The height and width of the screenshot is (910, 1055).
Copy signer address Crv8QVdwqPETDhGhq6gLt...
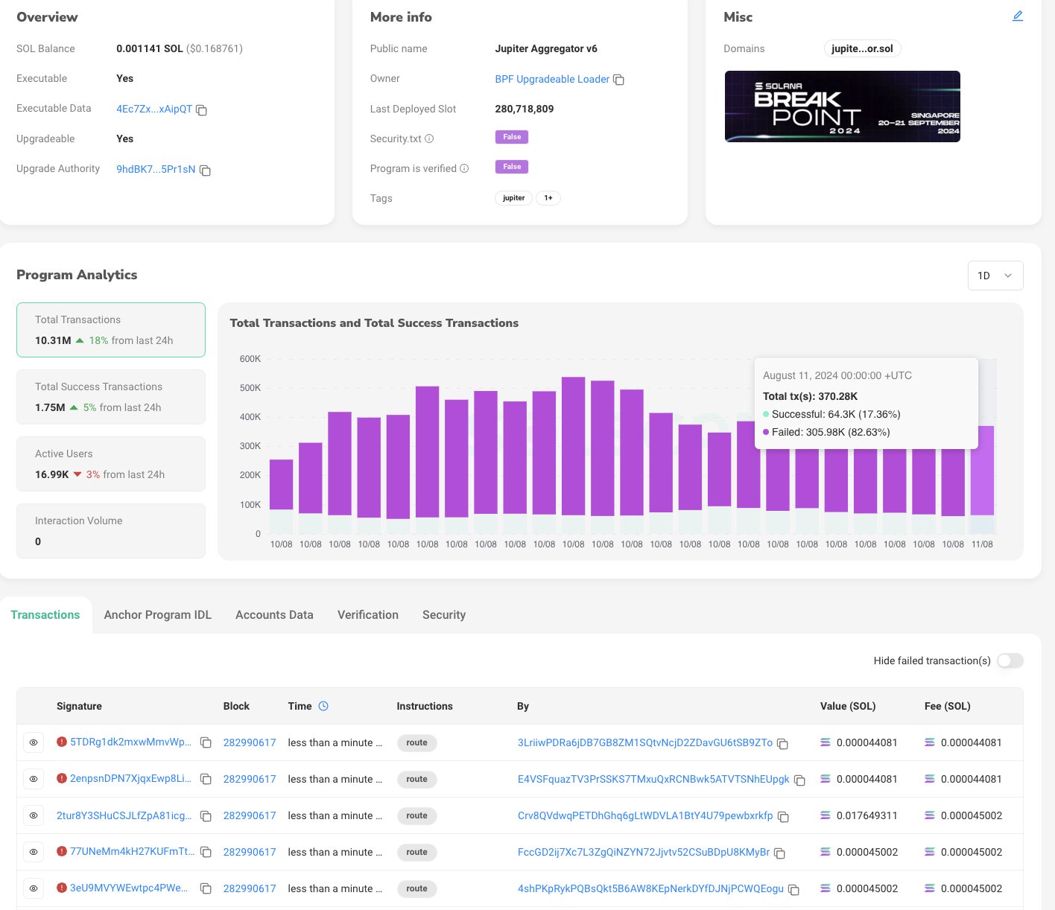783,817
